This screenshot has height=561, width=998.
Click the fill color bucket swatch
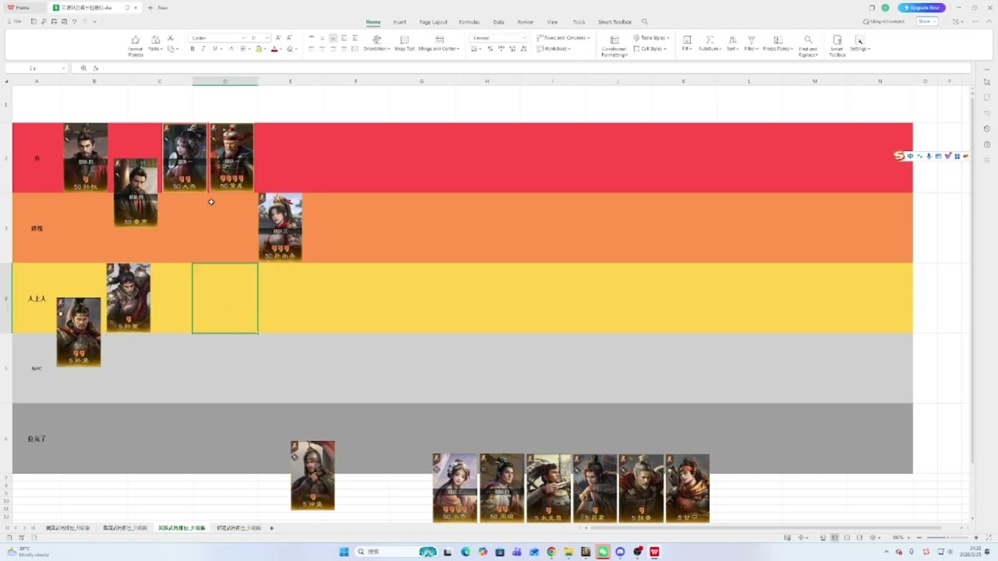259,48
